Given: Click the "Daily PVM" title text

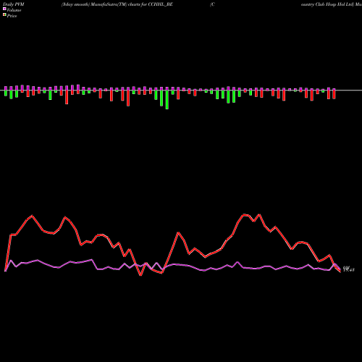Looking at the screenshot, I should (14, 4).
